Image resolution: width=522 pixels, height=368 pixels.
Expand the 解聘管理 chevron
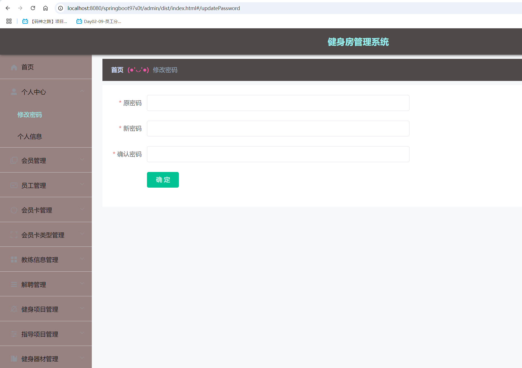pyautogui.click(x=82, y=283)
